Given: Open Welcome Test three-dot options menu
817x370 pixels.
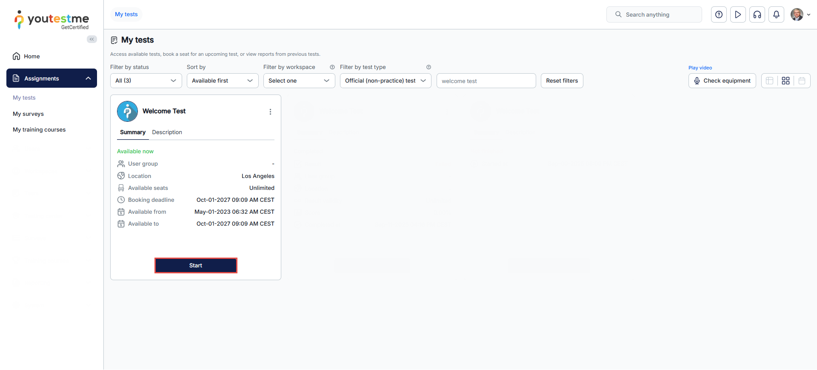Looking at the screenshot, I should tap(270, 112).
